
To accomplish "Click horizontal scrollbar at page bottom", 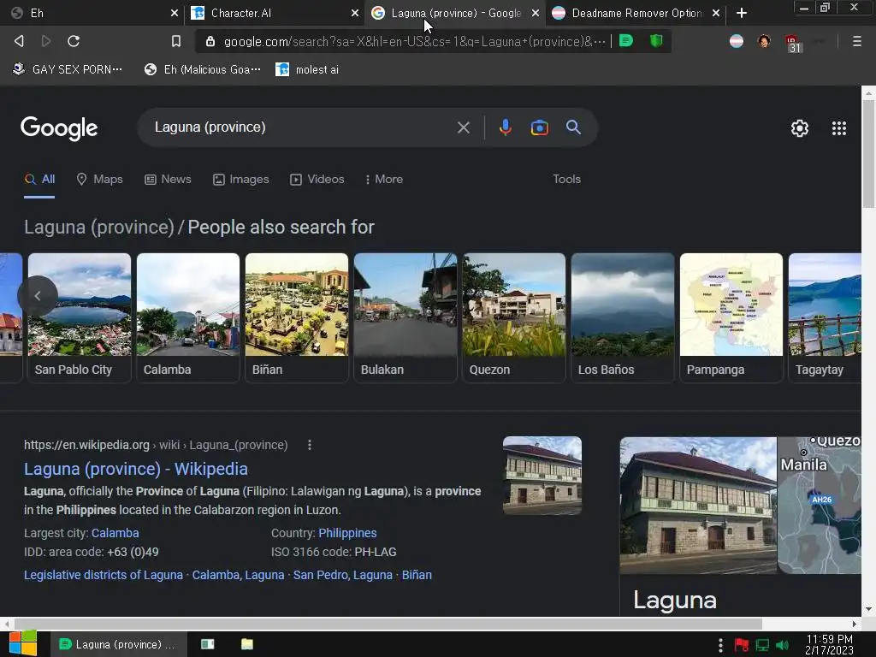I will (x=388, y=624).
